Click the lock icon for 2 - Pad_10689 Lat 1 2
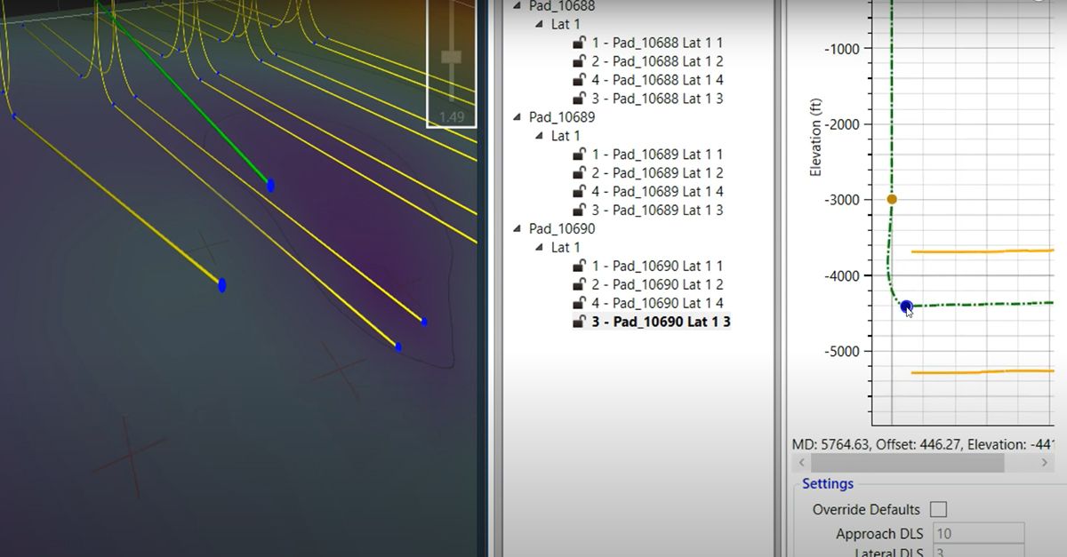Viewport: 1067px width, 557px height. [577, 172]
